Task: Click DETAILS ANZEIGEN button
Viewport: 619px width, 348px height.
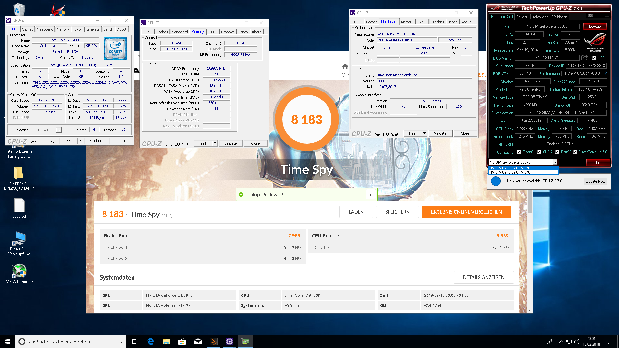Action: pos(483,277)
